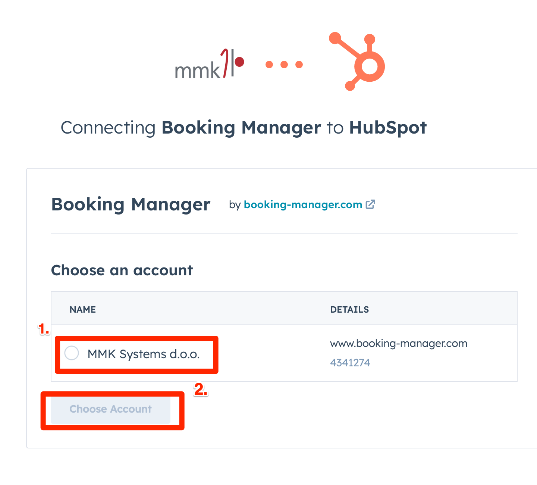Click the mmk Booking Manager logo
This screenshot has height=485, width=537.
pyautogui.click(x=210, y=64)
